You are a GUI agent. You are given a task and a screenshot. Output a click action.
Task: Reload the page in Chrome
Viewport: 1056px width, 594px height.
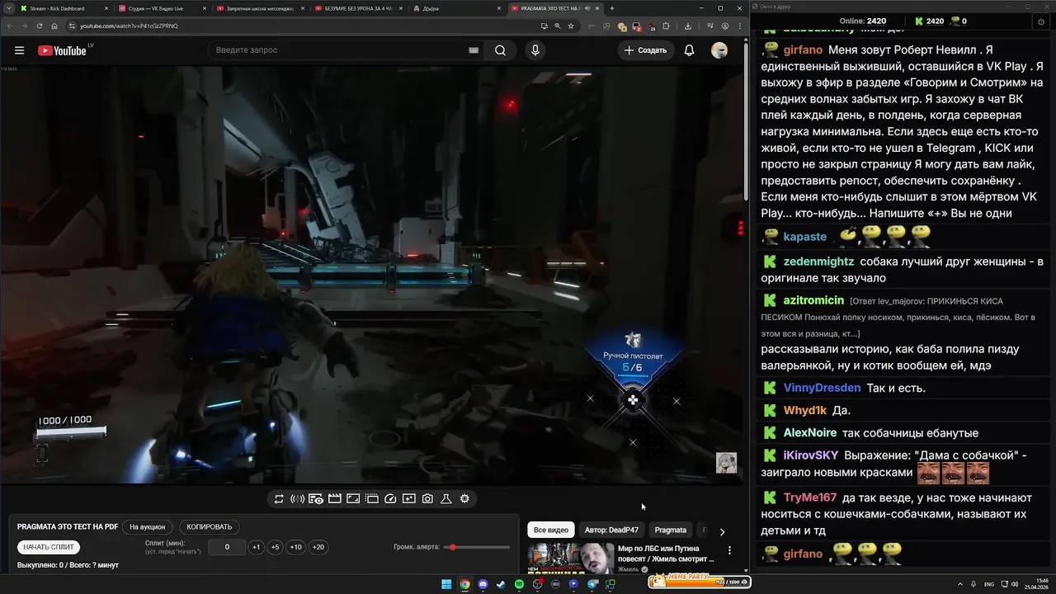[x=40, y=26]
